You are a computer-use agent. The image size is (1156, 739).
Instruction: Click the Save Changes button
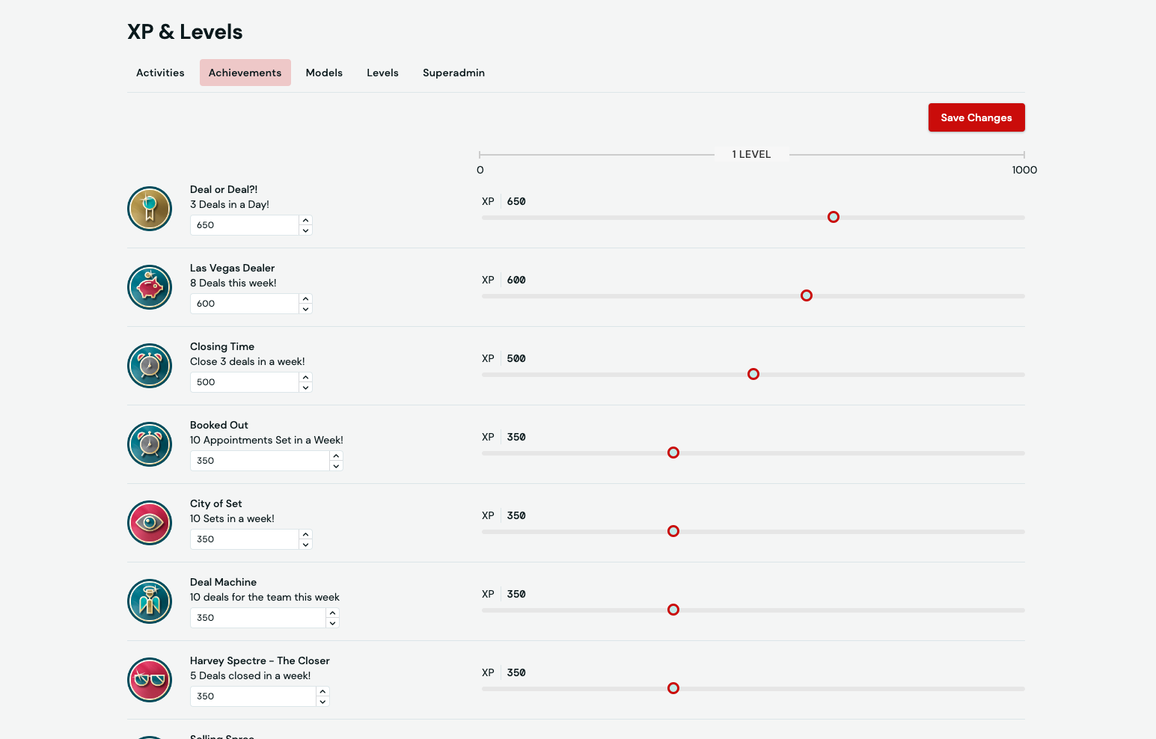[x=976, y=117]
